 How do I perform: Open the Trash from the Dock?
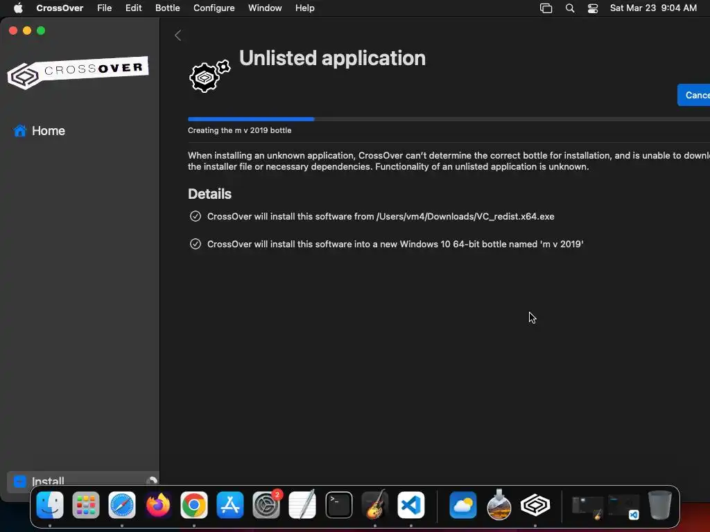click(660, 505)
